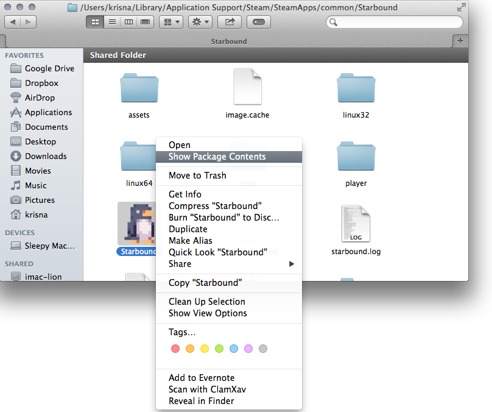Choose Reveal in Finder
The width and height of the screenshot is (492, 412).
pos(229,401)
